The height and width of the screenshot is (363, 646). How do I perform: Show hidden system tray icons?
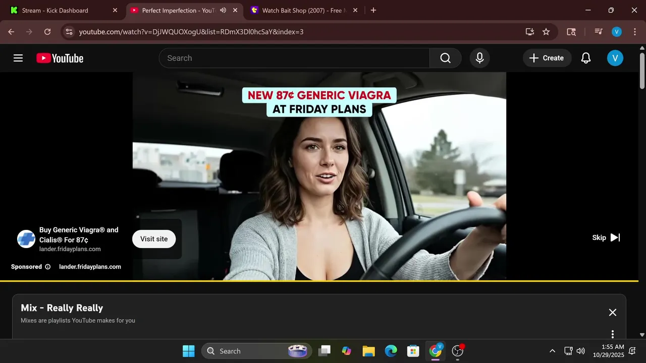[552, 351]
